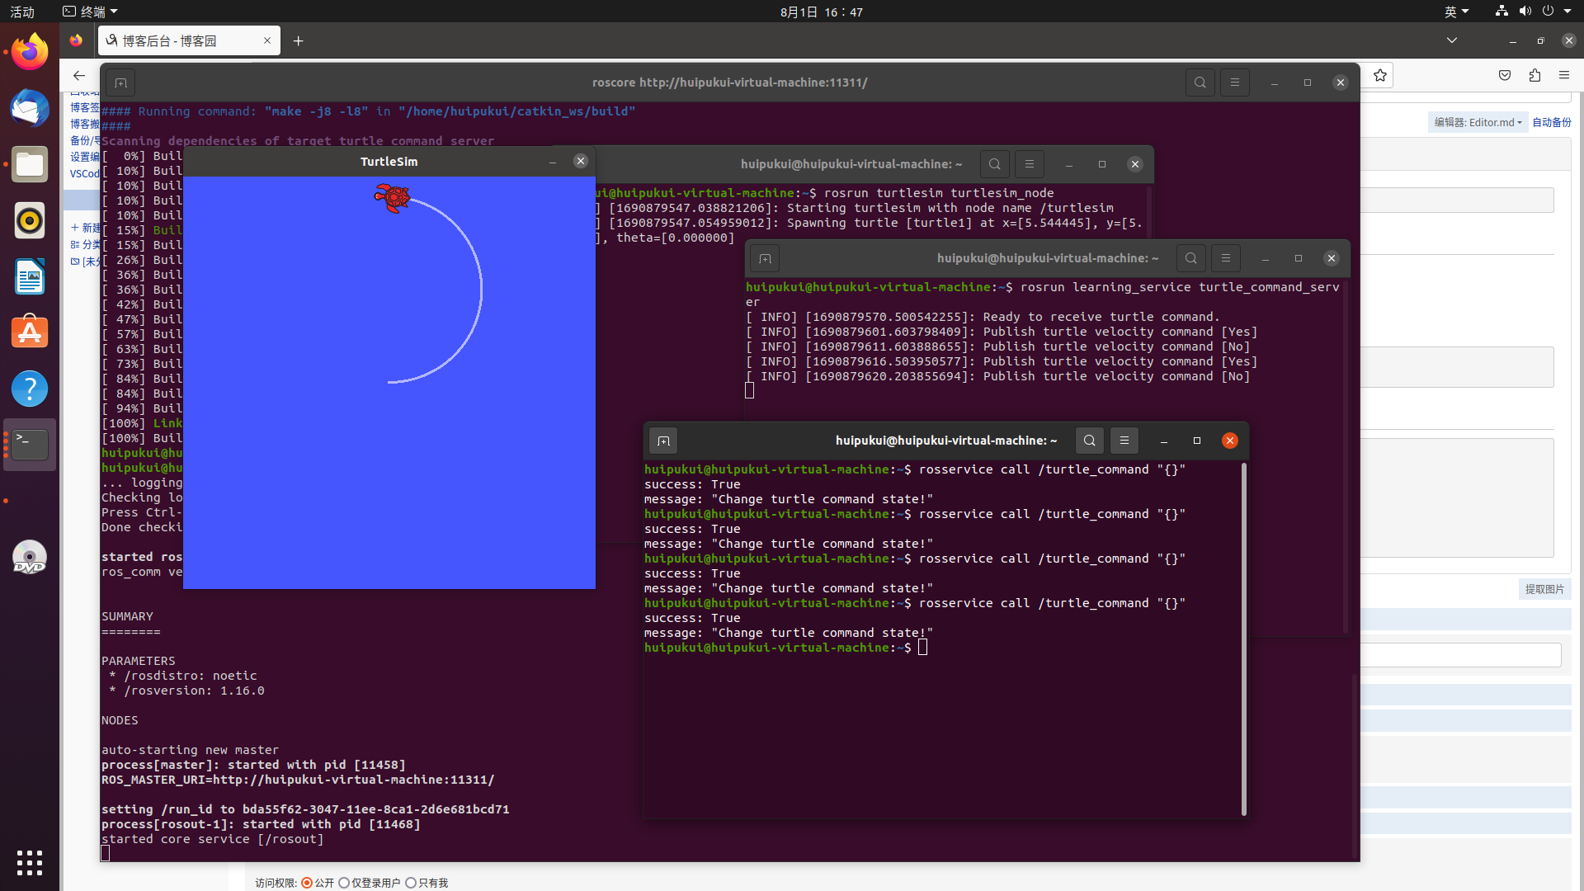Click search icon in roscore terminal

click(x=1200, y=82)
